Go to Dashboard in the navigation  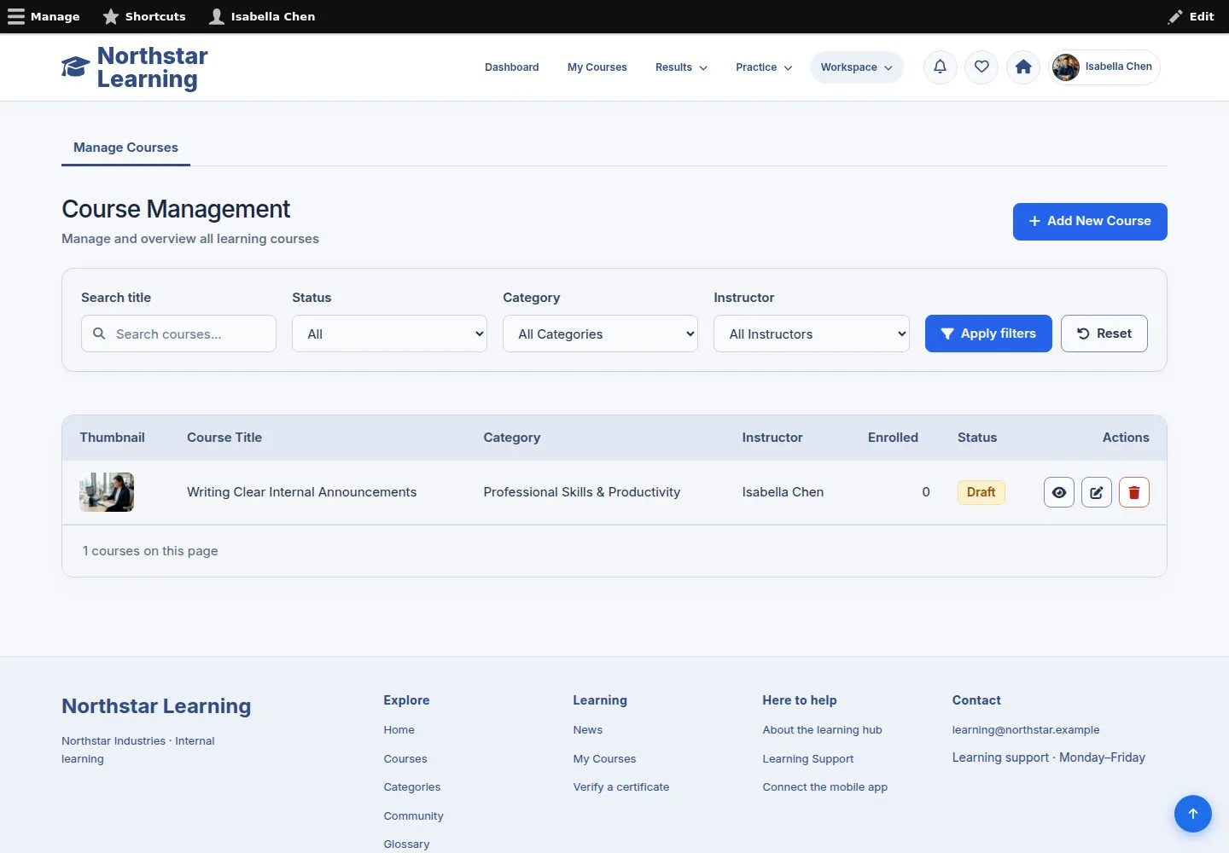(512, 67)
